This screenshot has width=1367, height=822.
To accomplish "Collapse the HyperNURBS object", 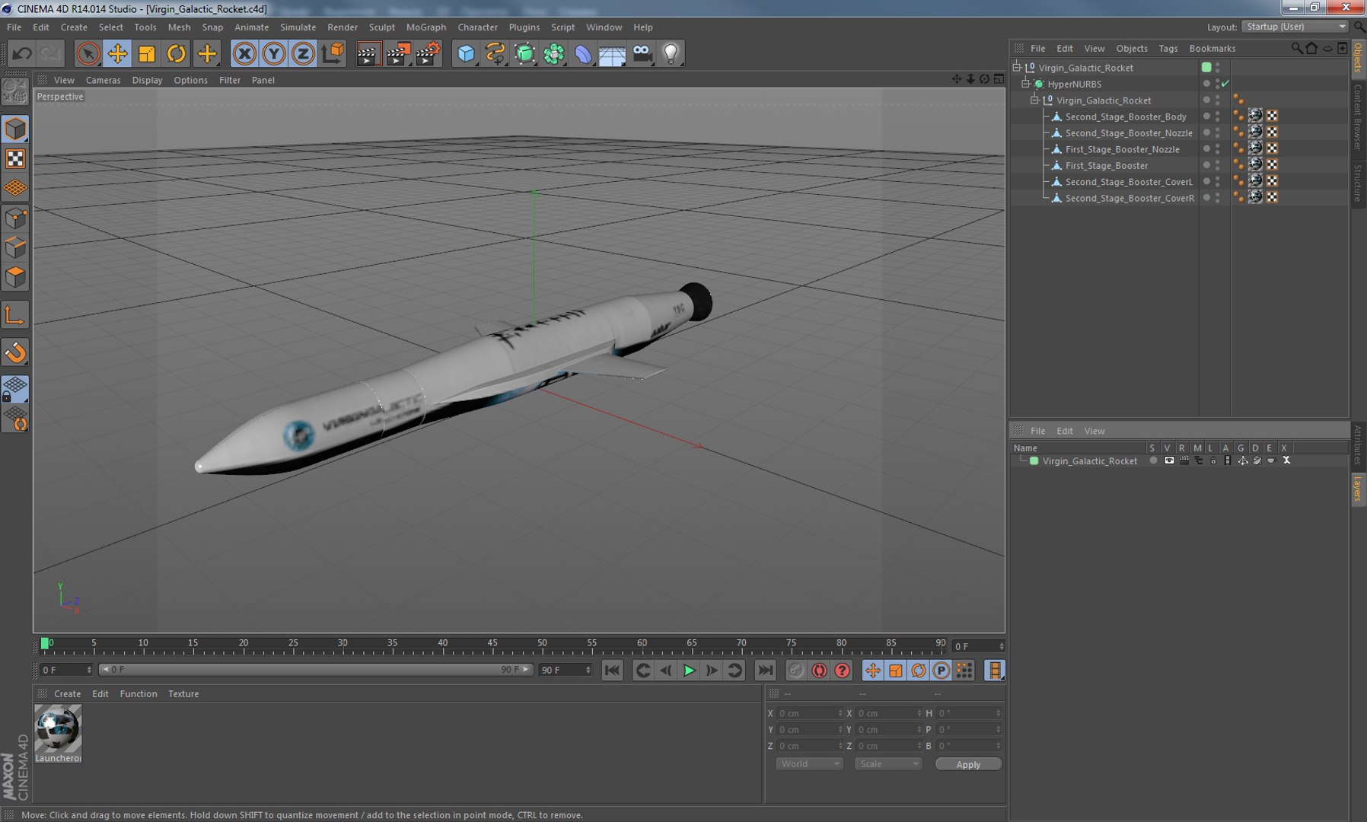I will click(1026, 84).
